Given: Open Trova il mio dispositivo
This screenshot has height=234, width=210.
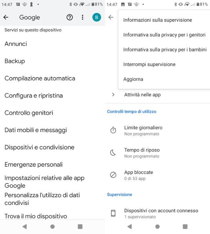Looking at the screenshot, I should tap(36, 216).
